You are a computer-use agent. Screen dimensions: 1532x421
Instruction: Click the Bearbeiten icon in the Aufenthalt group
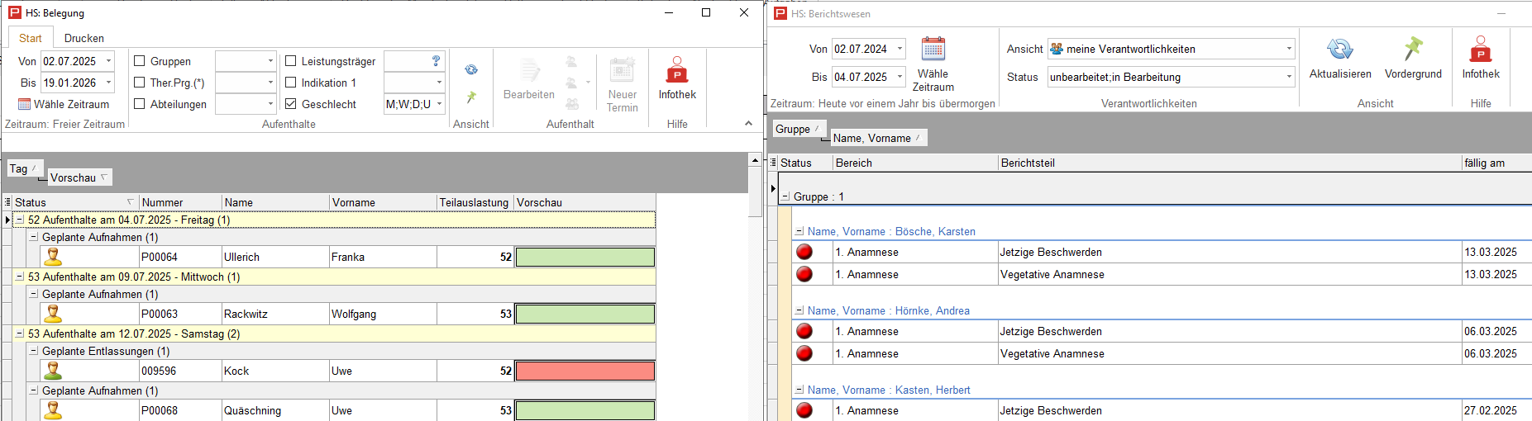tap(529, 71)
